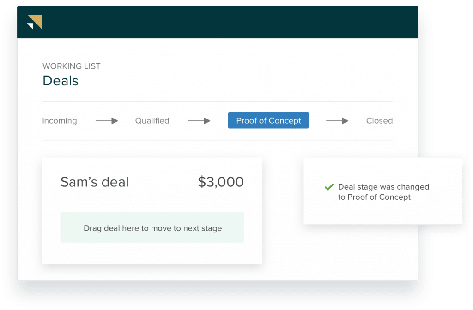Click empty space in Sam's deal card
473x310 pixels.
[x=152, y=254]
